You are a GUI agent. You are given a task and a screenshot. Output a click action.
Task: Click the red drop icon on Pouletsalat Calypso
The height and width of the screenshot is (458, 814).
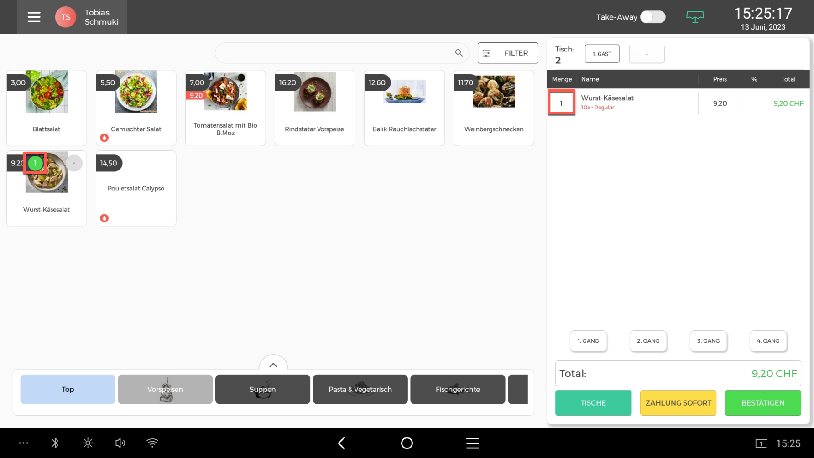coord(104,218)
